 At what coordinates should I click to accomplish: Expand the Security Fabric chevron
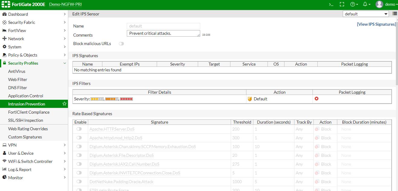pyautogui.click(x=65, y=22)
